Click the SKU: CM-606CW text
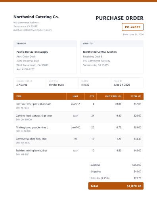The image size is (157, 222). [x=24, y=120]
